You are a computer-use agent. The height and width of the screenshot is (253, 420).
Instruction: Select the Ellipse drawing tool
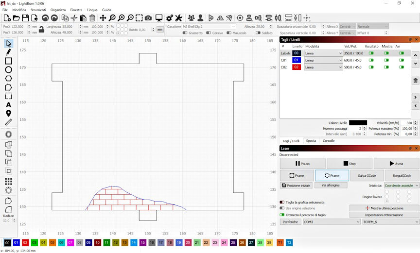(x=8, y=70)
